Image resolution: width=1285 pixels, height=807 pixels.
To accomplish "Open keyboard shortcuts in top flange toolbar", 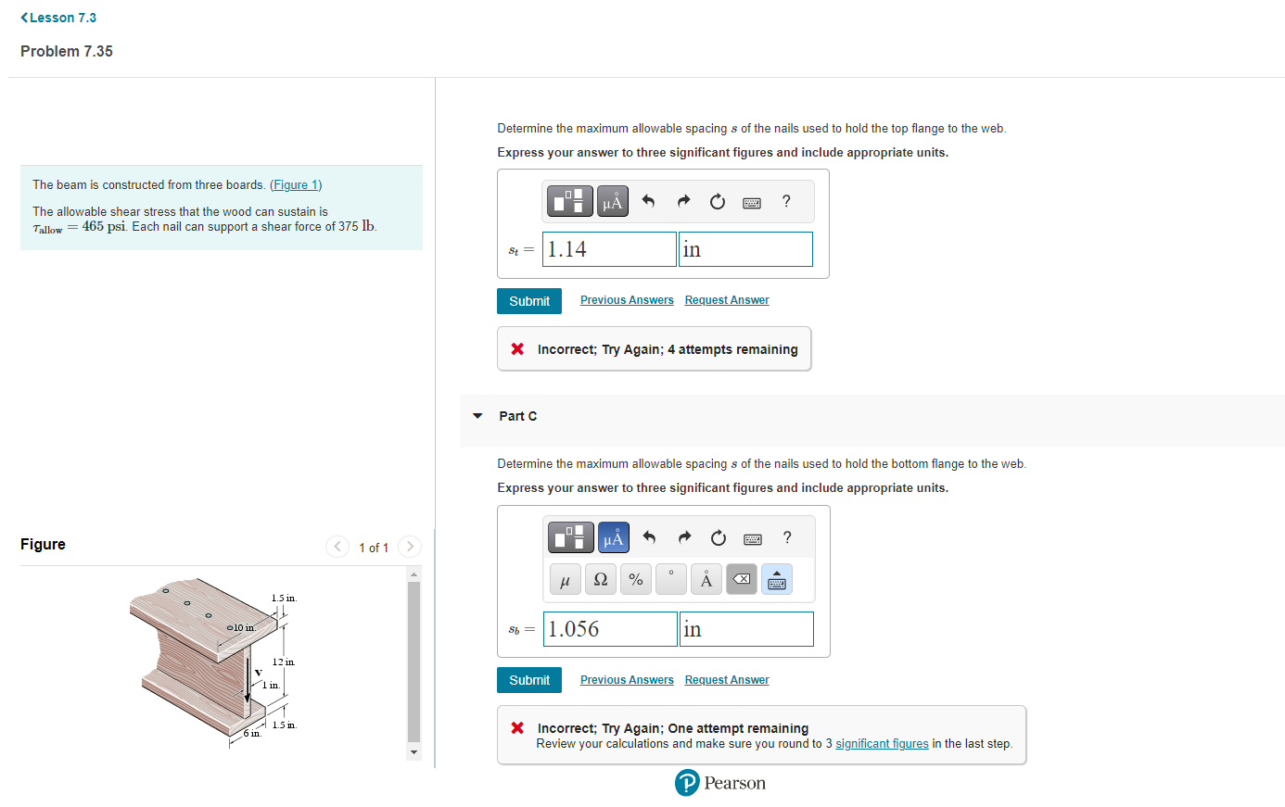I will 752,202.
